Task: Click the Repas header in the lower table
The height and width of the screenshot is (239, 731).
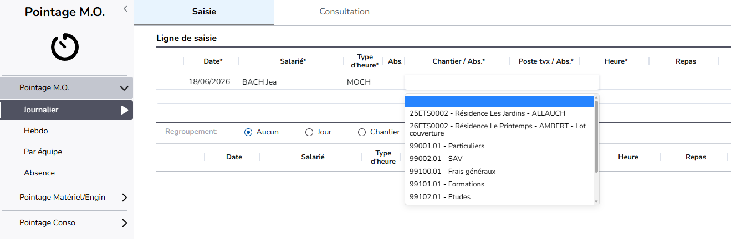Action: point(696,157)
